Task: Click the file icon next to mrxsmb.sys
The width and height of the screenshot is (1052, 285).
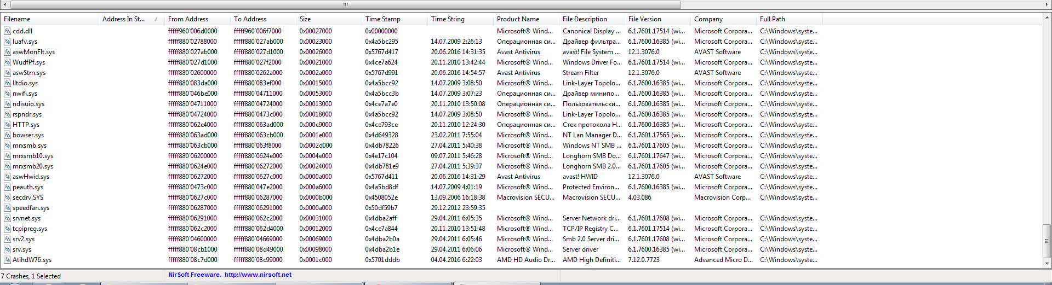Action: click(7, 146)
